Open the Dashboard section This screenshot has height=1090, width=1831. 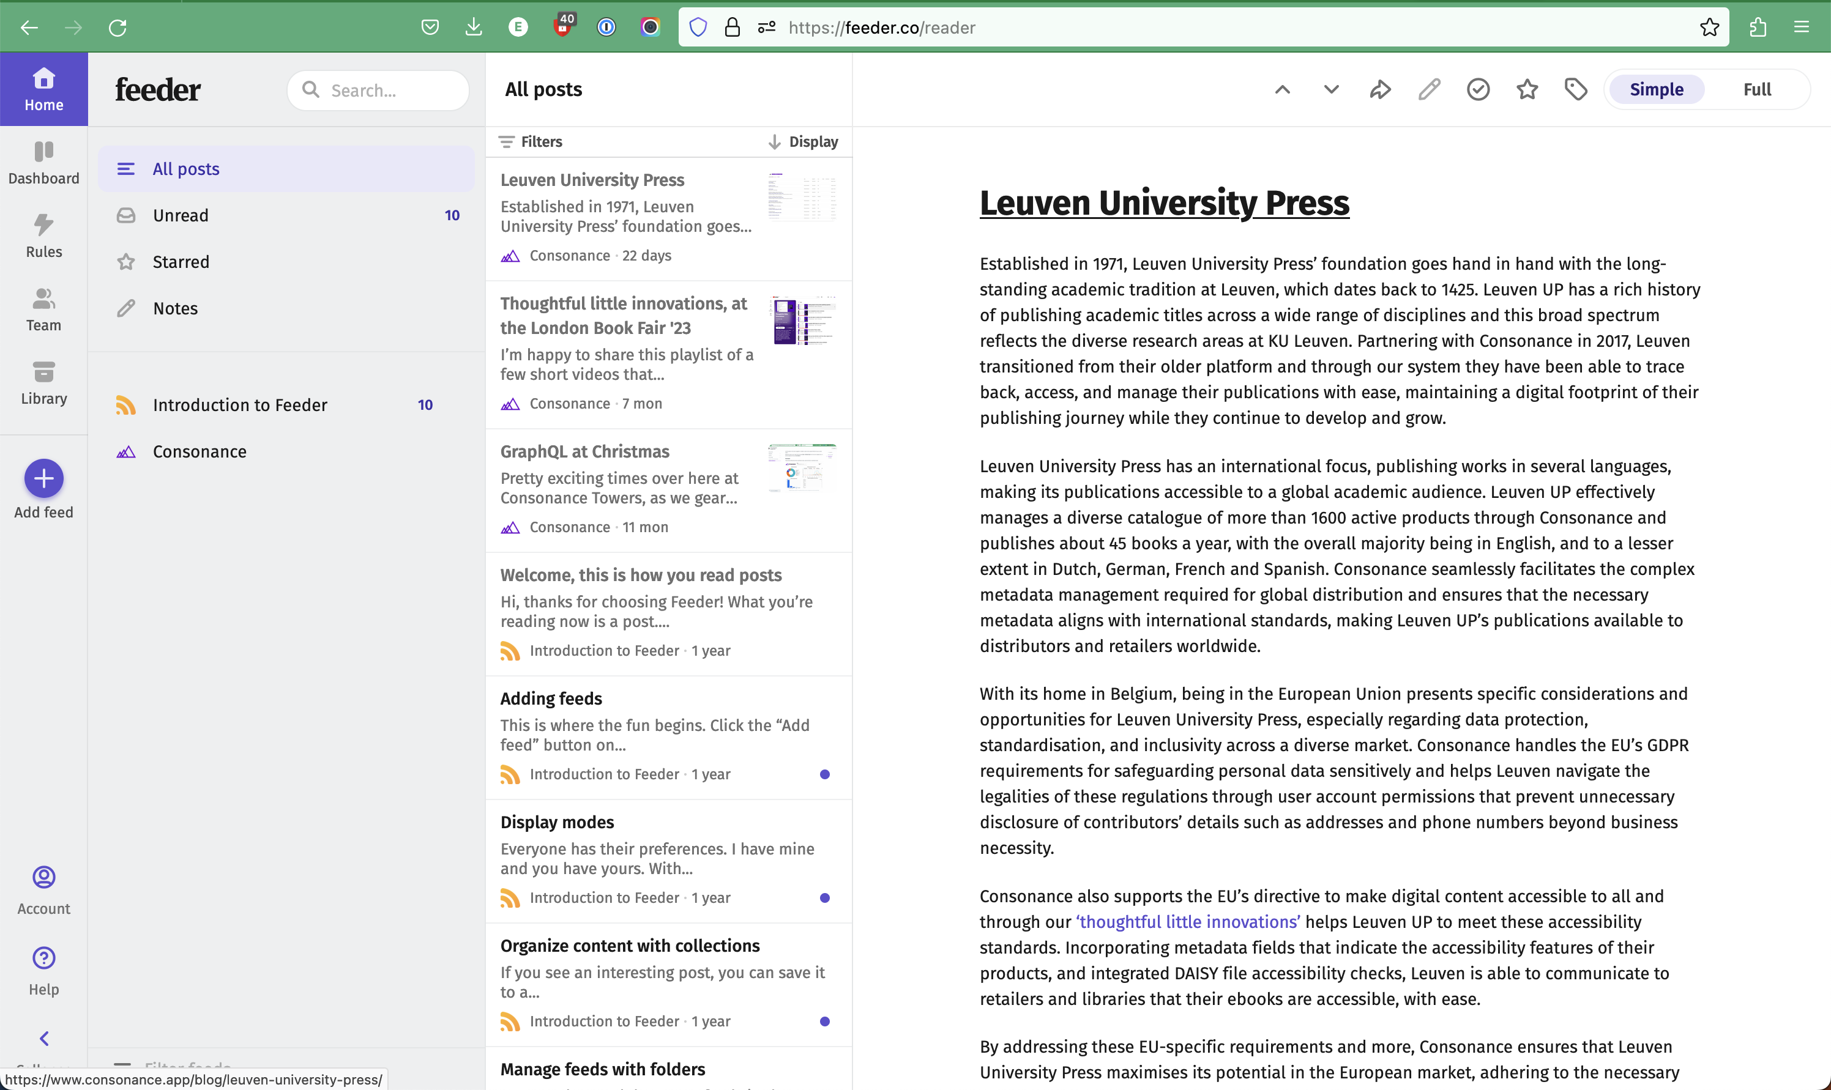point(43,163)
